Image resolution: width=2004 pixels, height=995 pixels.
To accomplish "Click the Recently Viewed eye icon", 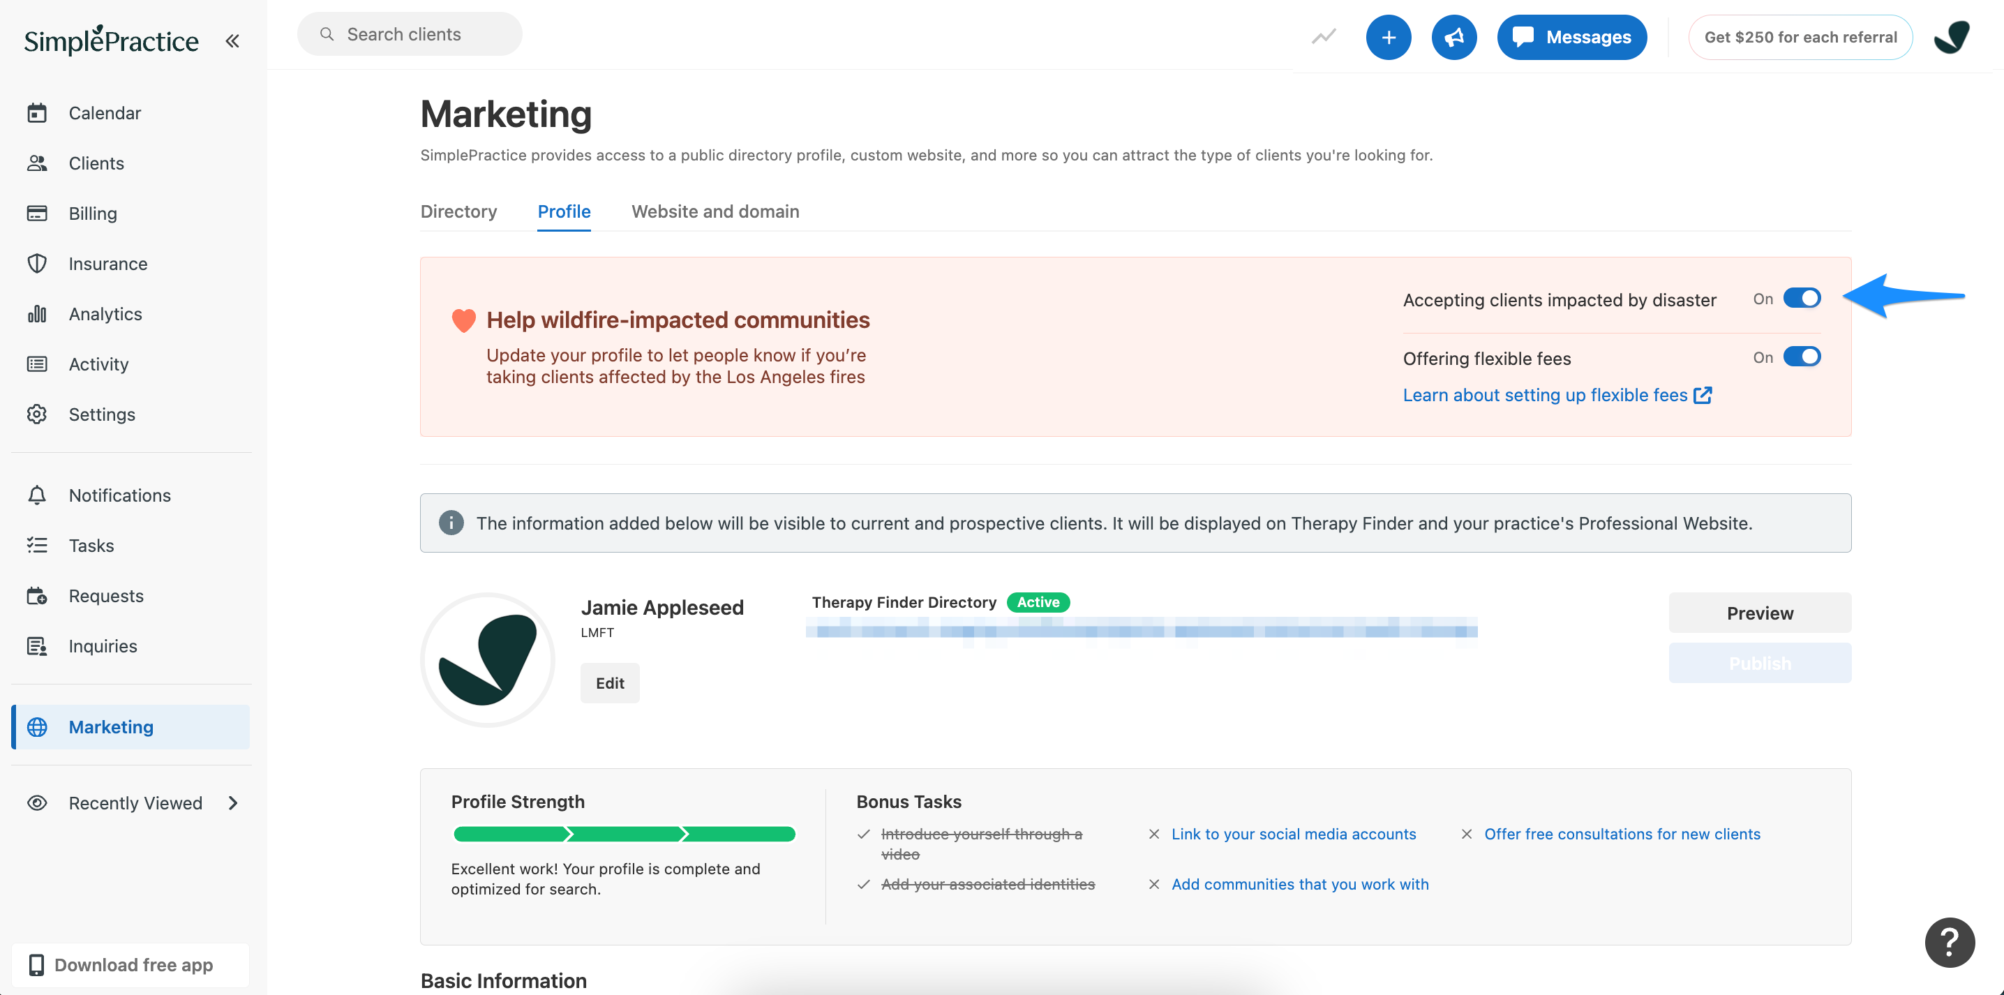I will pyautogui.click(x=38, y=803).
